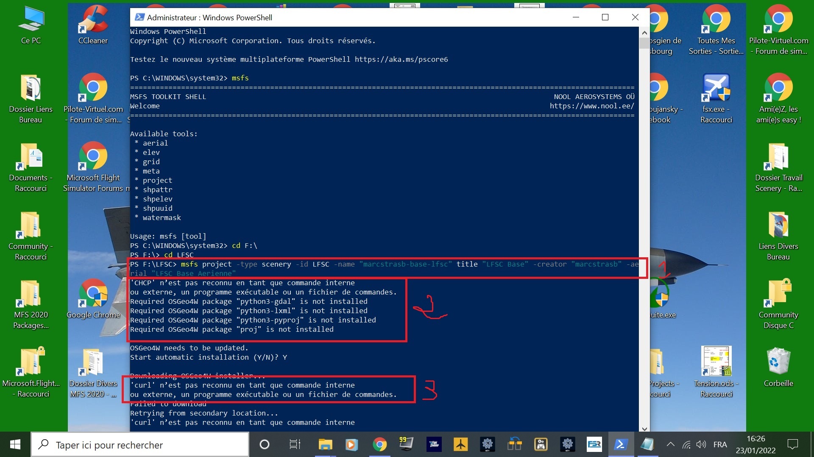Click the Chrome icon in the taskbar
This screenshot has width=814, height=457.
point(379,444)
